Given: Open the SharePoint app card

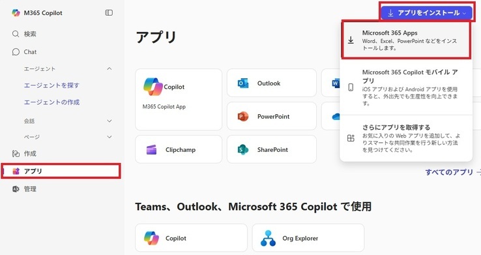Looking at the screenshot, I should tap(272, 149).
